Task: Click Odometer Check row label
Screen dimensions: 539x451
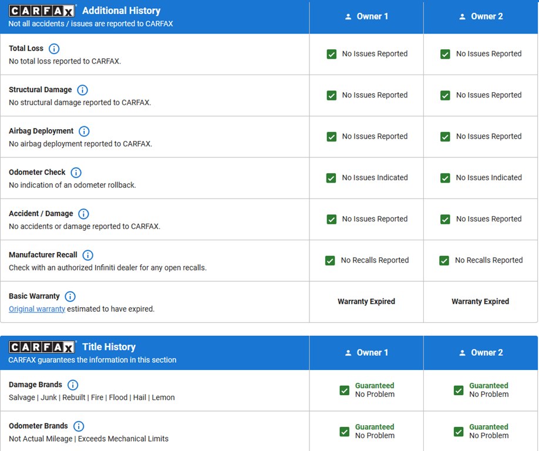Action: [37, 172]
